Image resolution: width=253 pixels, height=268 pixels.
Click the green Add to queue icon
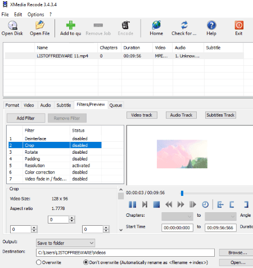pyautogui.click(x=71, y=25)
